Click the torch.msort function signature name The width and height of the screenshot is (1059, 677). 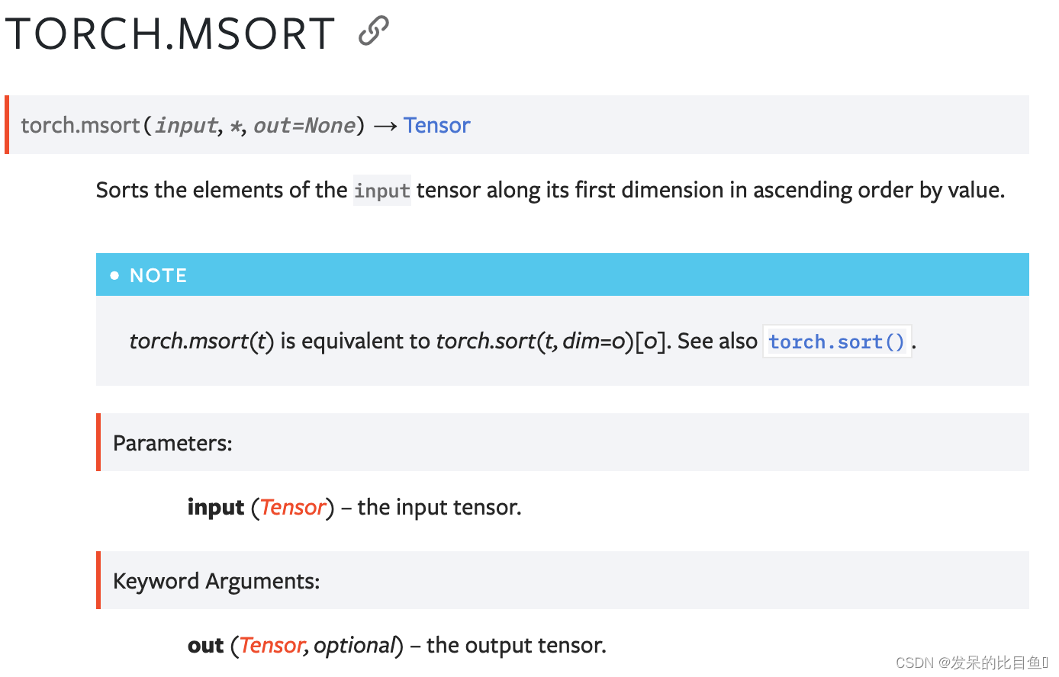(x=81, y=125)
